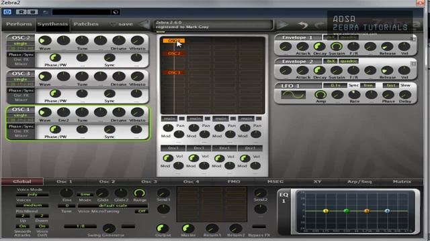Click orange EQ band 3 handle

367,211
